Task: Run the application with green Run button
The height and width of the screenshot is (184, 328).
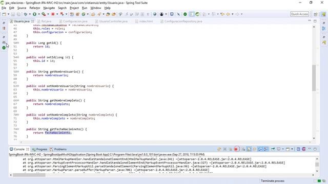Action: point(34,14)
